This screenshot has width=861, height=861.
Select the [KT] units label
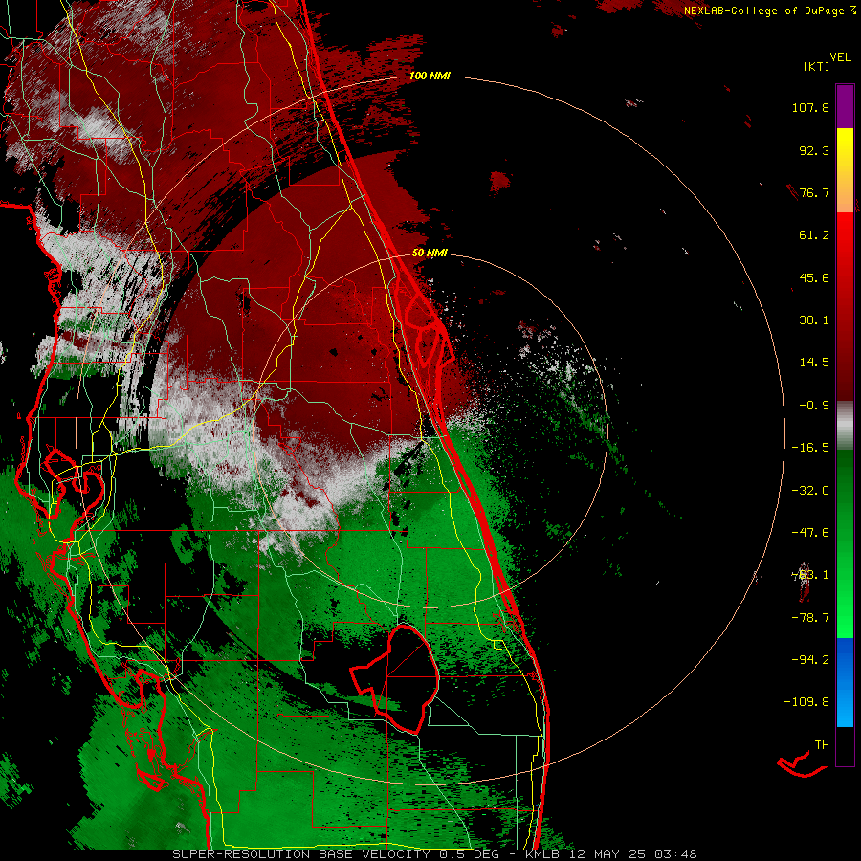[817, 66]
